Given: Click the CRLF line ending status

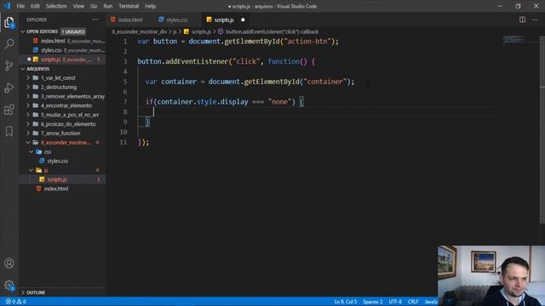Looking at the screenshot, I should click(x=413, y=302).
